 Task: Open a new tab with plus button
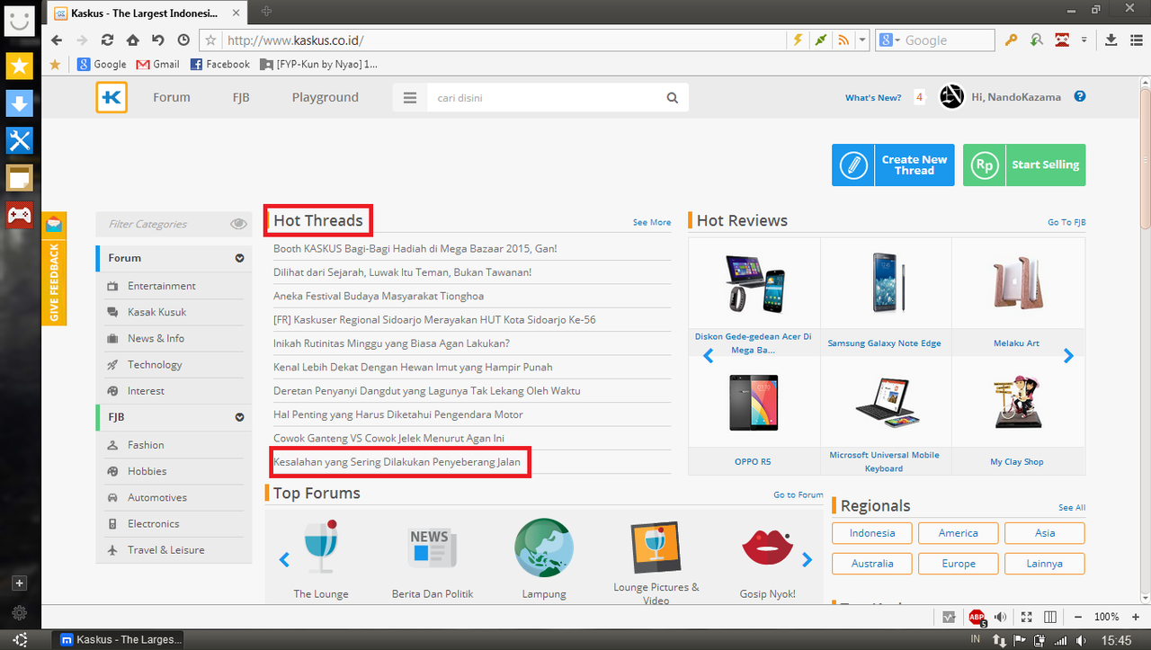pos(266,12)
